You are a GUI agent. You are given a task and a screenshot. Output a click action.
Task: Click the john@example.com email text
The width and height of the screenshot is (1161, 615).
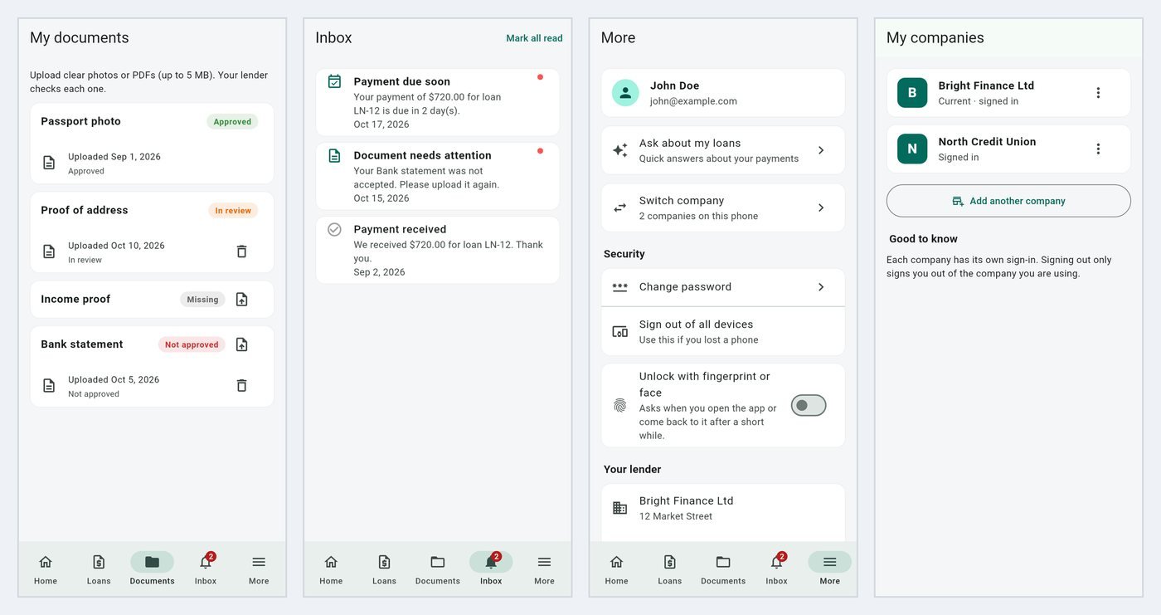tap(693, 101)
